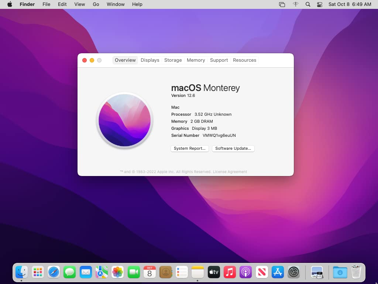The image size is (378, 284).
Task: Launch the Music app
Action: click(x=230, y=272)
